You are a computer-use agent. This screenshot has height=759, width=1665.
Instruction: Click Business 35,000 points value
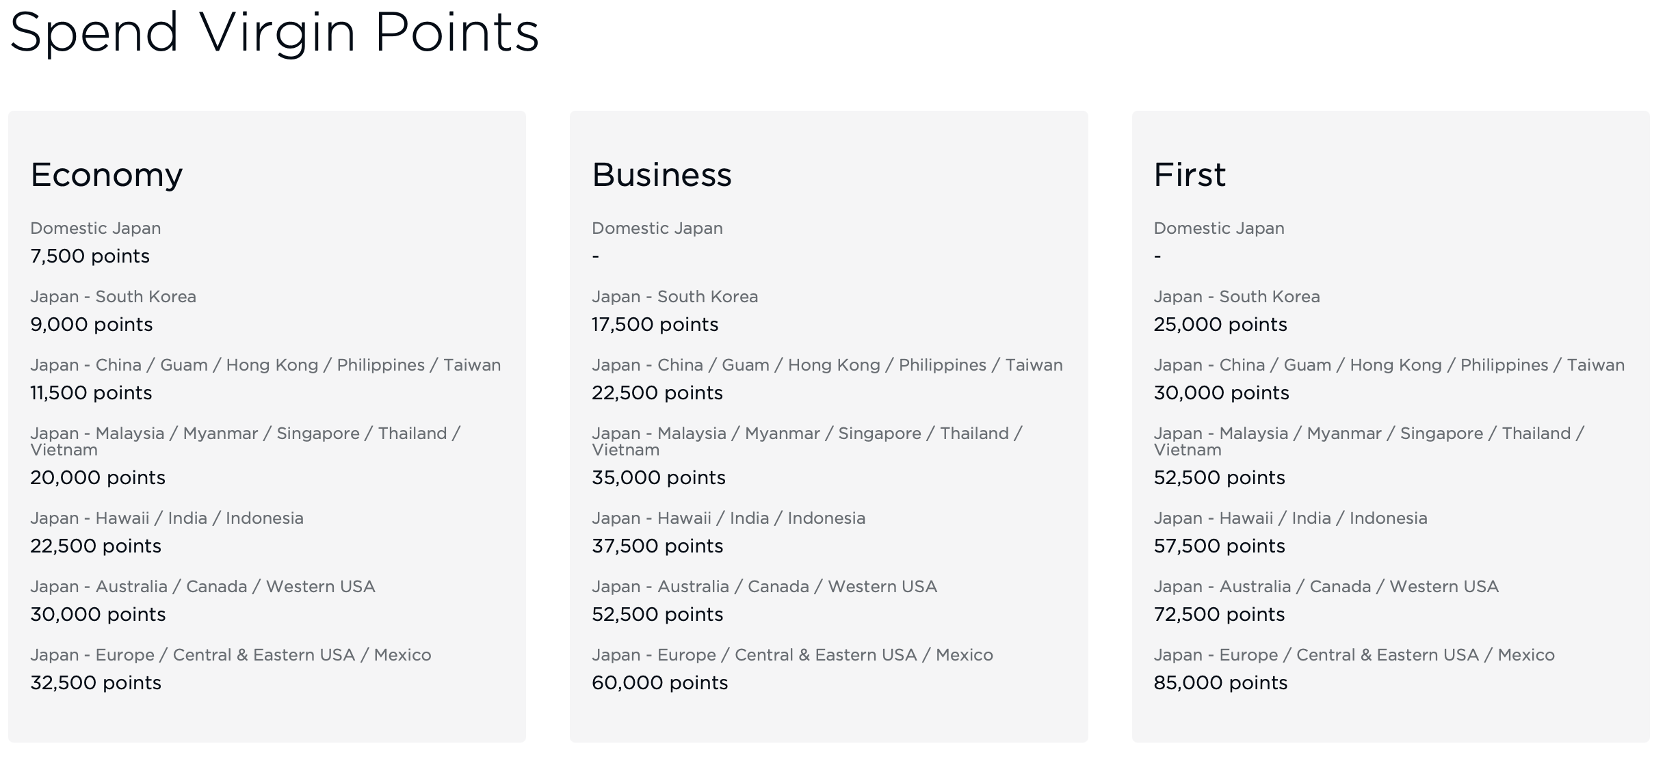(x=658, y=478)
